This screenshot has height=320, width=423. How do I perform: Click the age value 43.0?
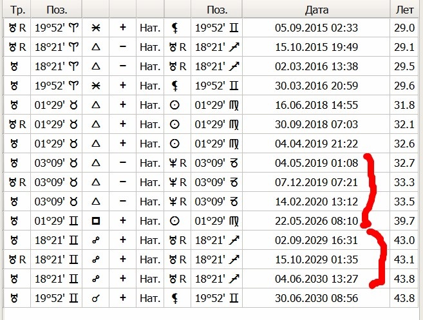404,240
